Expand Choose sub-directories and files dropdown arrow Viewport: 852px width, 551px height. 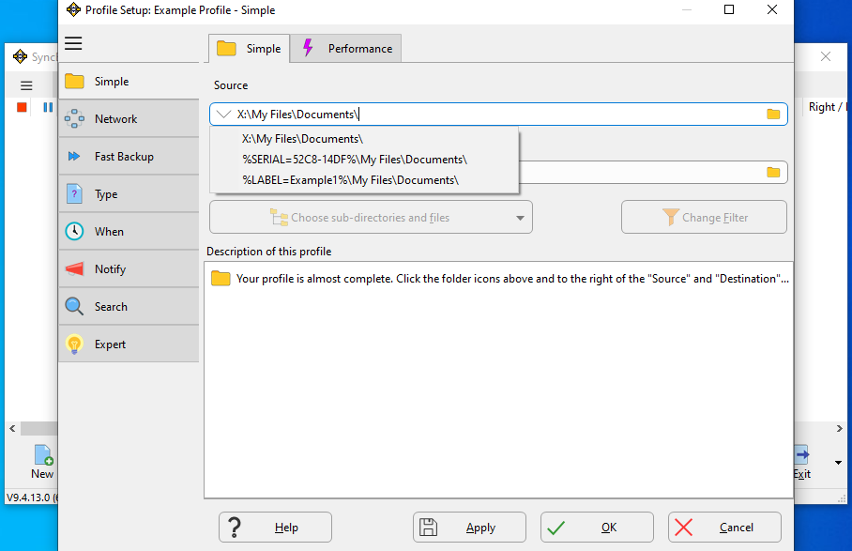(520, 218)
